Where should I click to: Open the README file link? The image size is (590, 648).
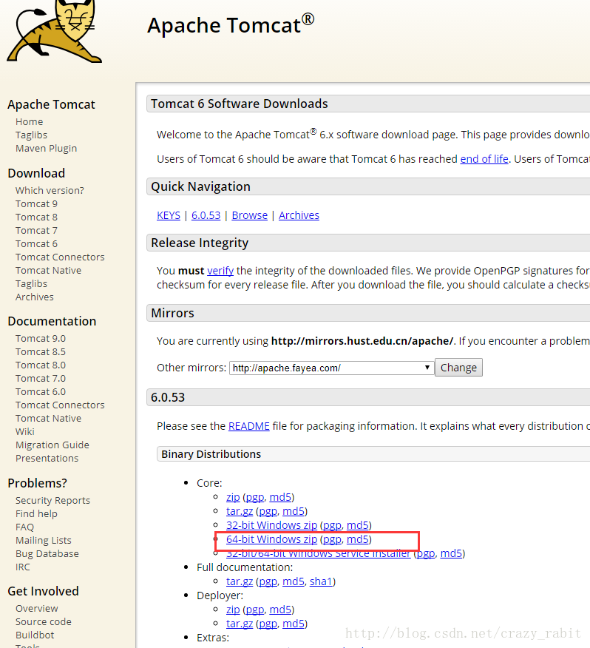248,426
